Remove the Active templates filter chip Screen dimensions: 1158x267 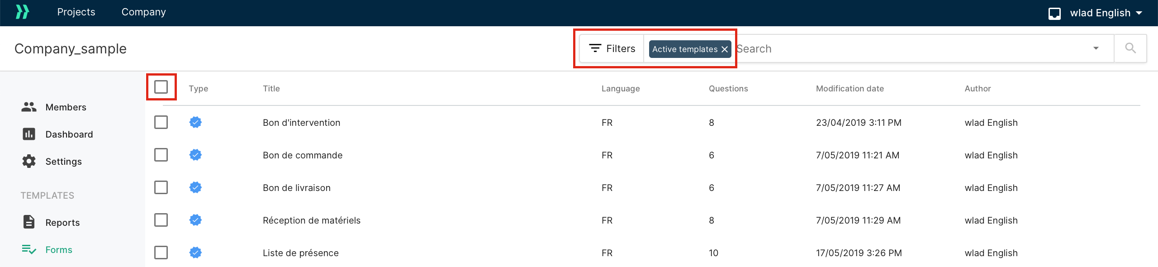[725, 49]
